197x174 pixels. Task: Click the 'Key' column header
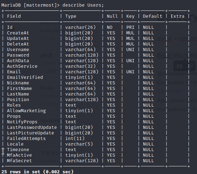point(130,16)
